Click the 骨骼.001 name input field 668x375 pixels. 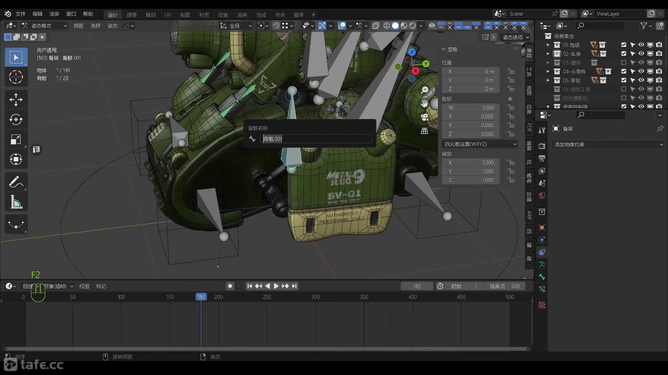point(316,139)
